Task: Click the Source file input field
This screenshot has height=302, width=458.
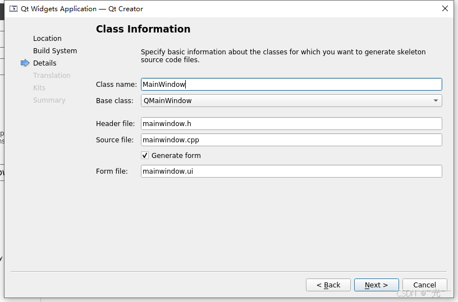Action: (291, 140)
